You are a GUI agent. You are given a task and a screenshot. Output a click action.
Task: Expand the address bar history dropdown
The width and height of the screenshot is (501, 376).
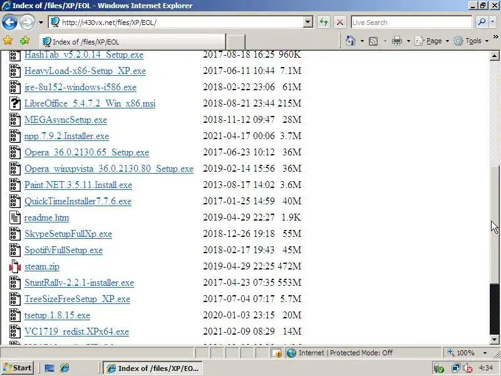click(x=307, y=23)
